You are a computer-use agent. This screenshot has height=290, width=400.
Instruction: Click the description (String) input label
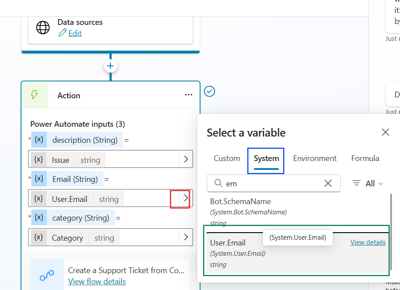[85, 140]
